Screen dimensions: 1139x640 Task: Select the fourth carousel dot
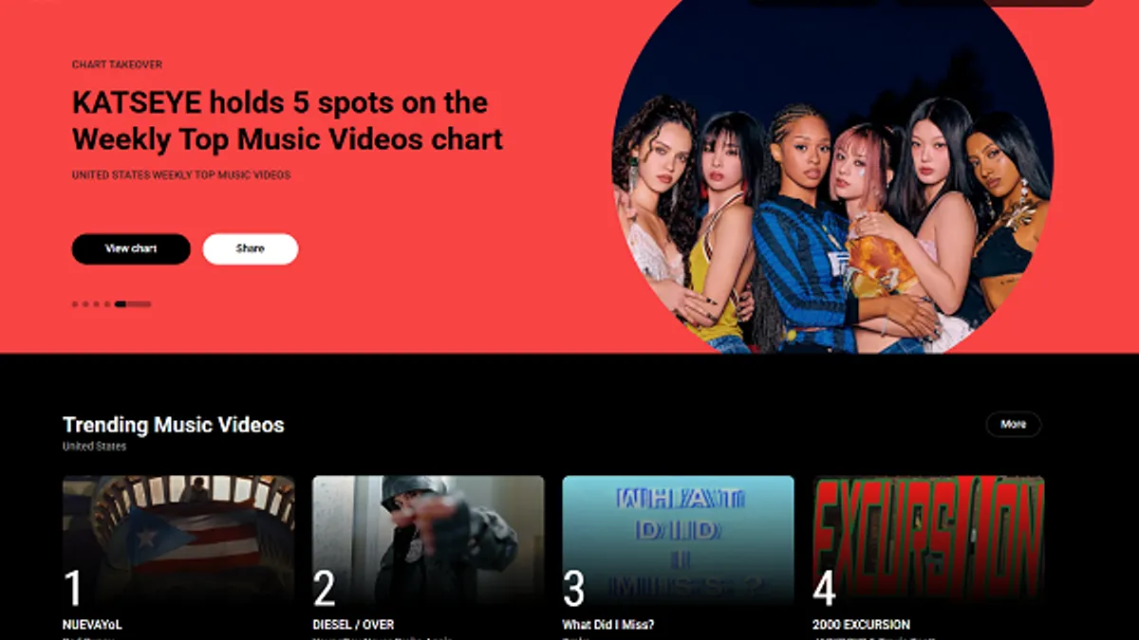click(x=107, y=304)
